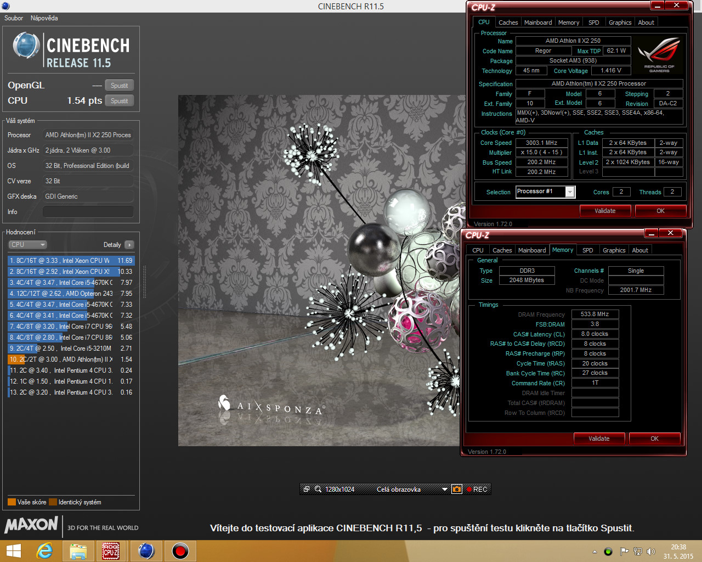Select Mainboard tab in upper CPU-Z window
This screenshot has height=562, width=702.
538,23
